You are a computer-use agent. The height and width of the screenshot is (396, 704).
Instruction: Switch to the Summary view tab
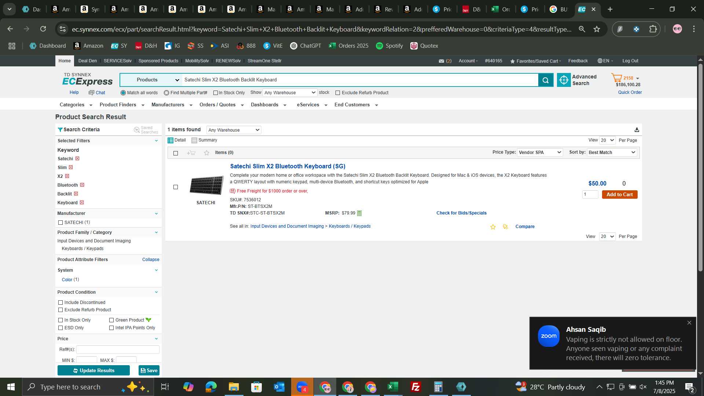(x=204, y=140)
